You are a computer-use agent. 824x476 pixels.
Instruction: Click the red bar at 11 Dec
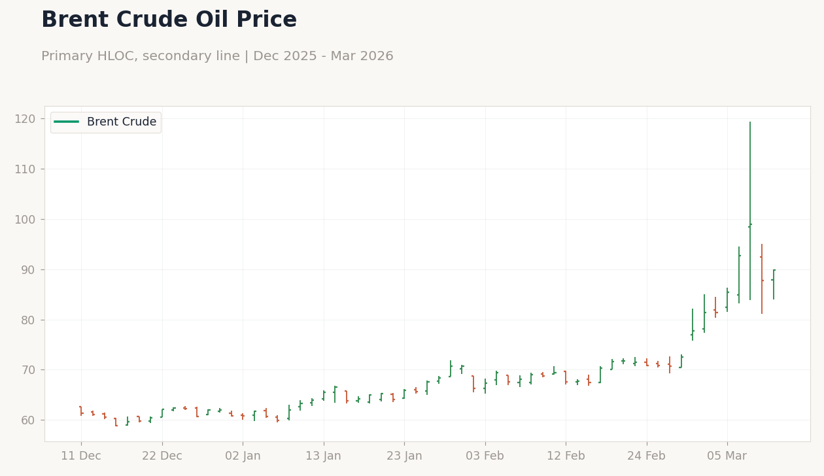[81, 411]
